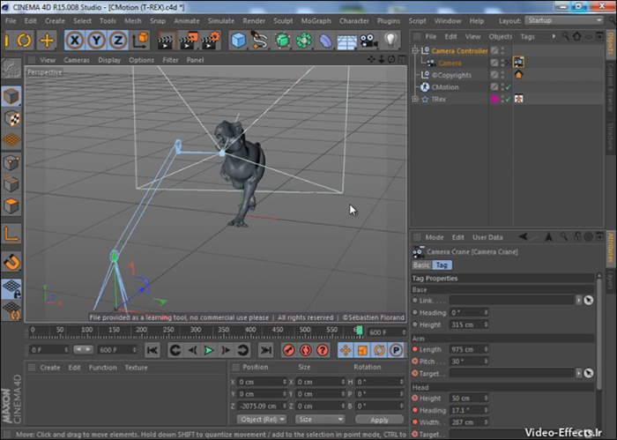This screenshot has height=440, width=617.
Task: Select Polygons mode orange cube
Action: [x=11, y=205]
